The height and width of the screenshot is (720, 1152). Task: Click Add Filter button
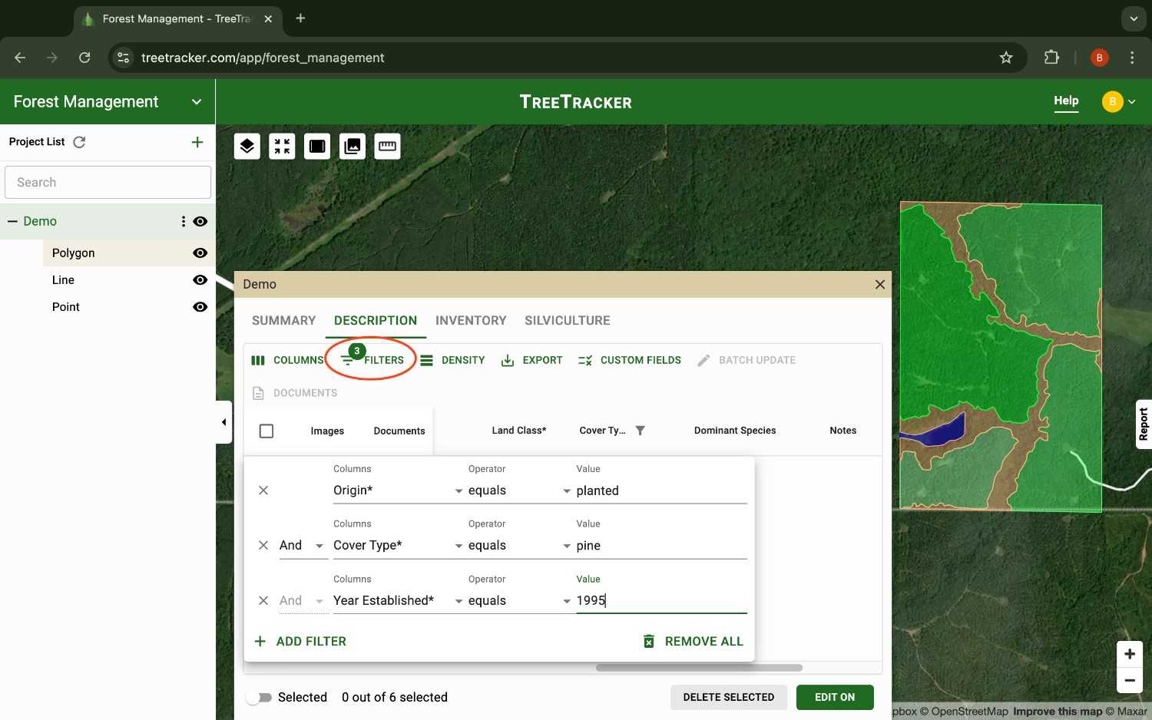(x=300, y=642)
